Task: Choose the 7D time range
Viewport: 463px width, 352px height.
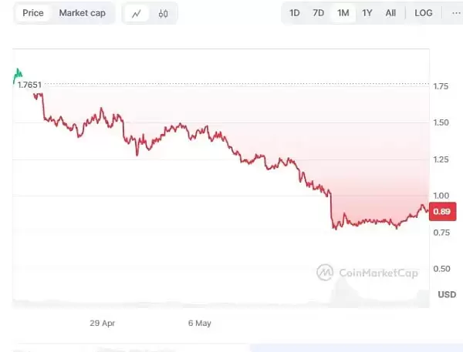Action: (x=318, y=13)
